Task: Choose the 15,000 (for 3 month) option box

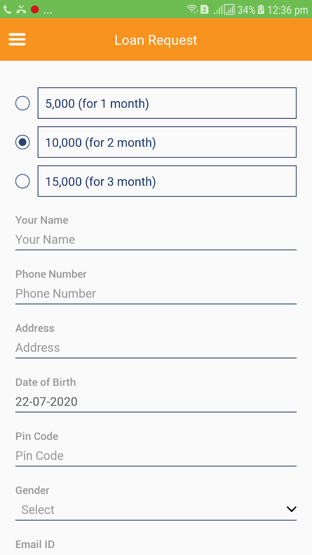Action: click(x=167, y=181)
